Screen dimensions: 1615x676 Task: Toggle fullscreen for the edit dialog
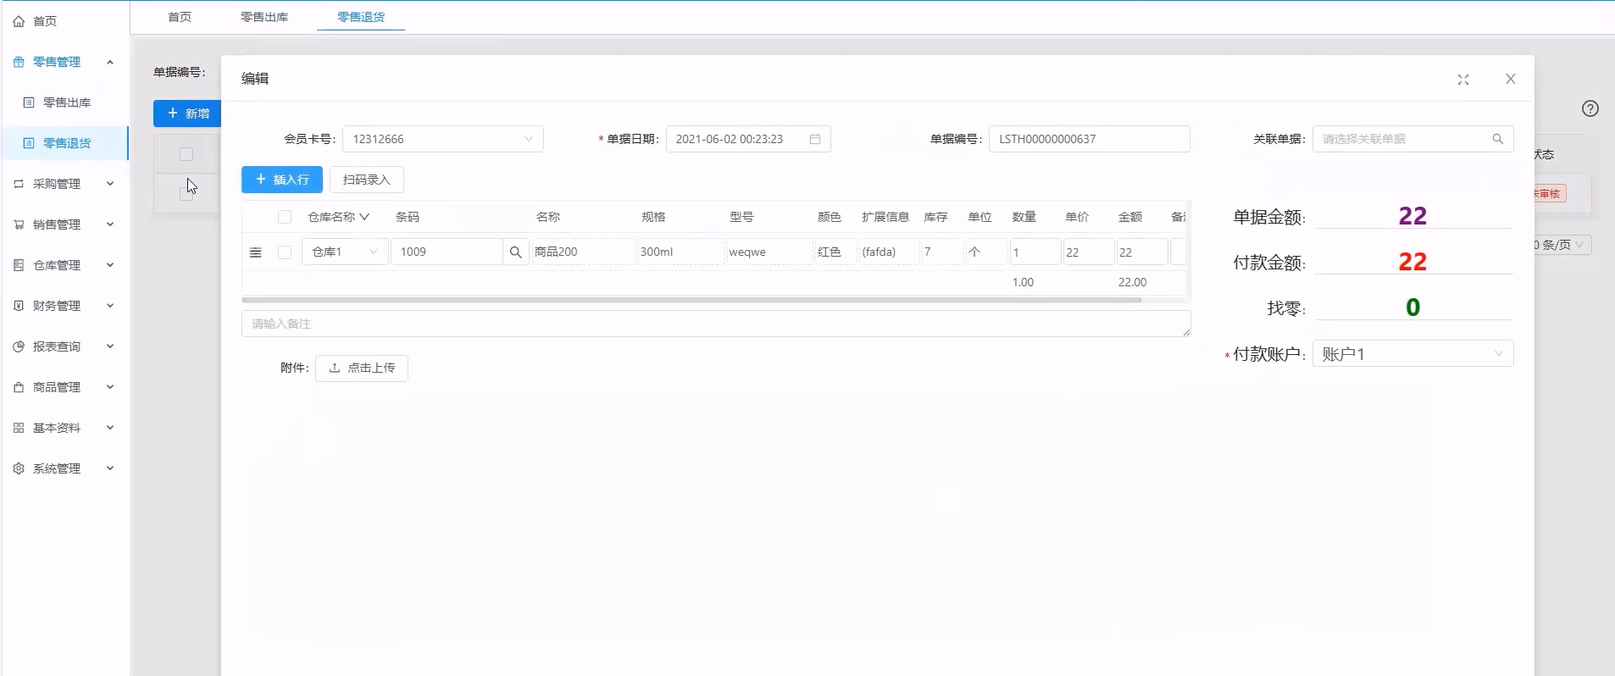click(1462, 80)
